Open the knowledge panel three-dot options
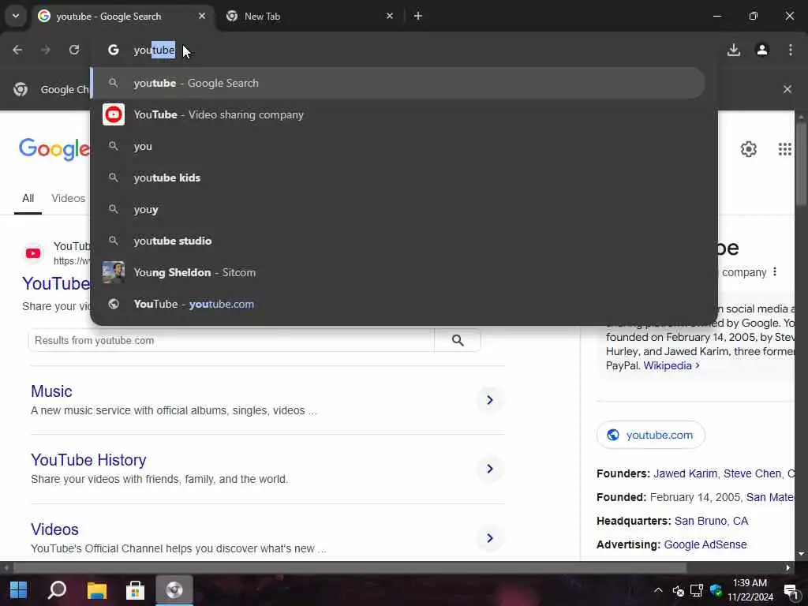Image resolution: width=808 pixels, height=606 pixels. coord(775,271)
